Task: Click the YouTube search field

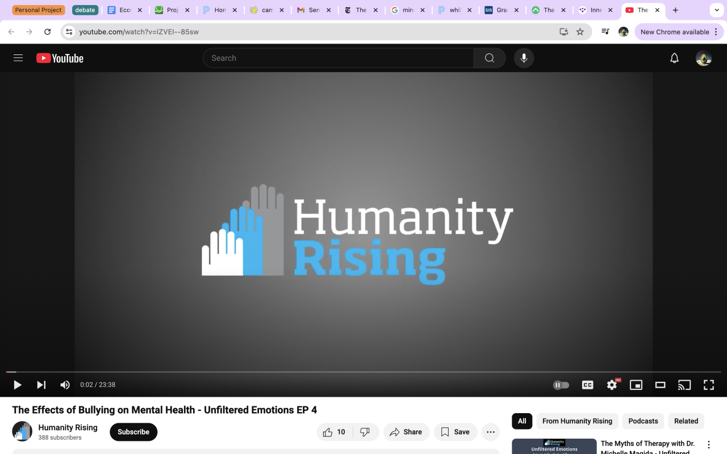Action: tap(338, 58)
